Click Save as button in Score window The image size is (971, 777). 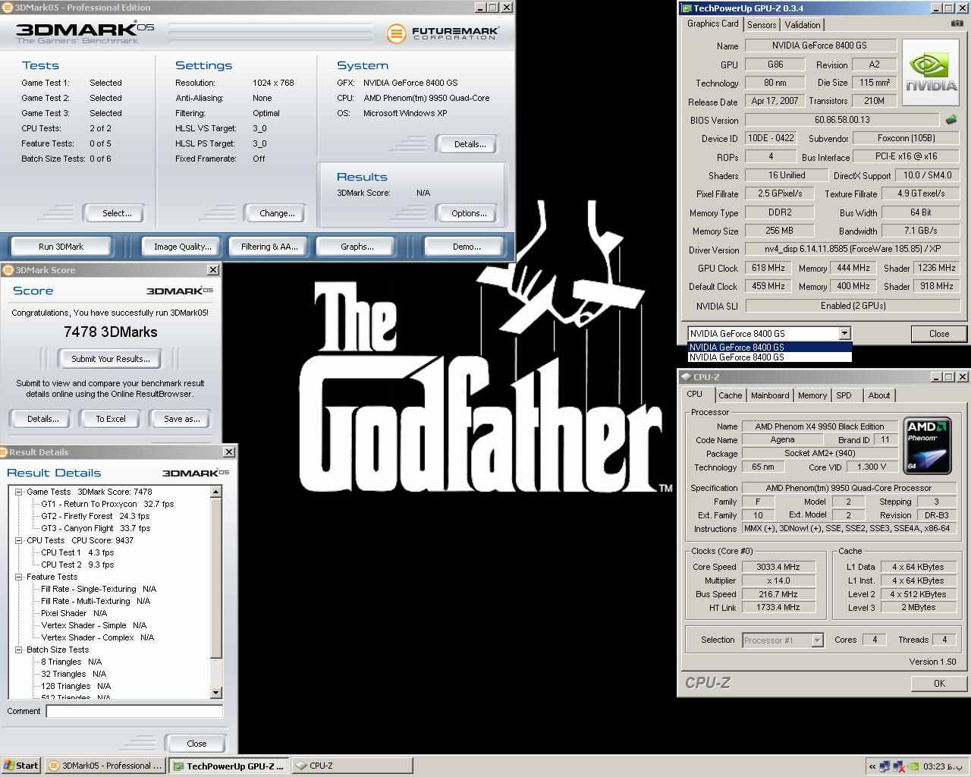[182, 419]
